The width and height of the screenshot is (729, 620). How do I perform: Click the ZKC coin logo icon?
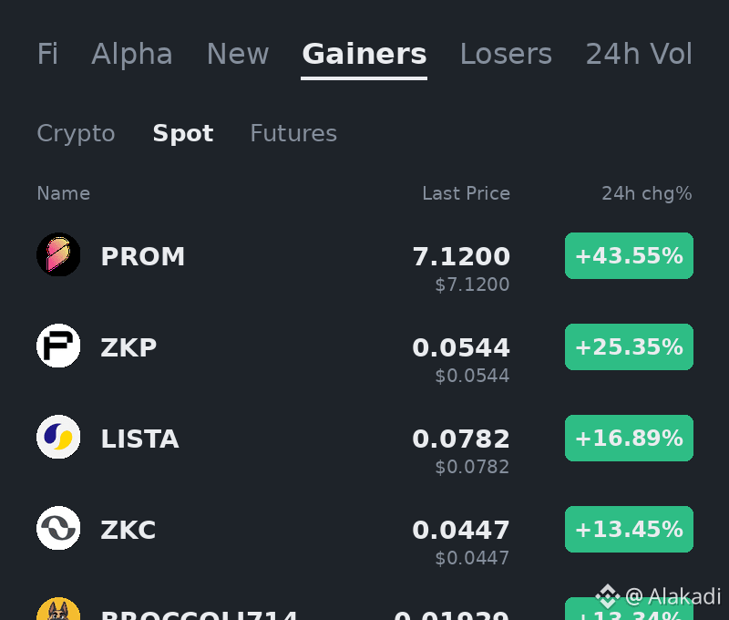tap(58, 528)
